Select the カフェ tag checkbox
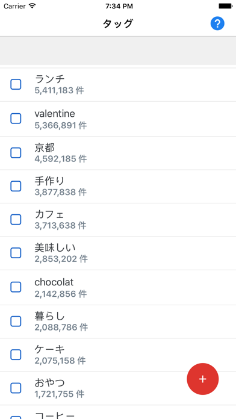Viewport: 236px width, 419px height. [x=16, y=219]
